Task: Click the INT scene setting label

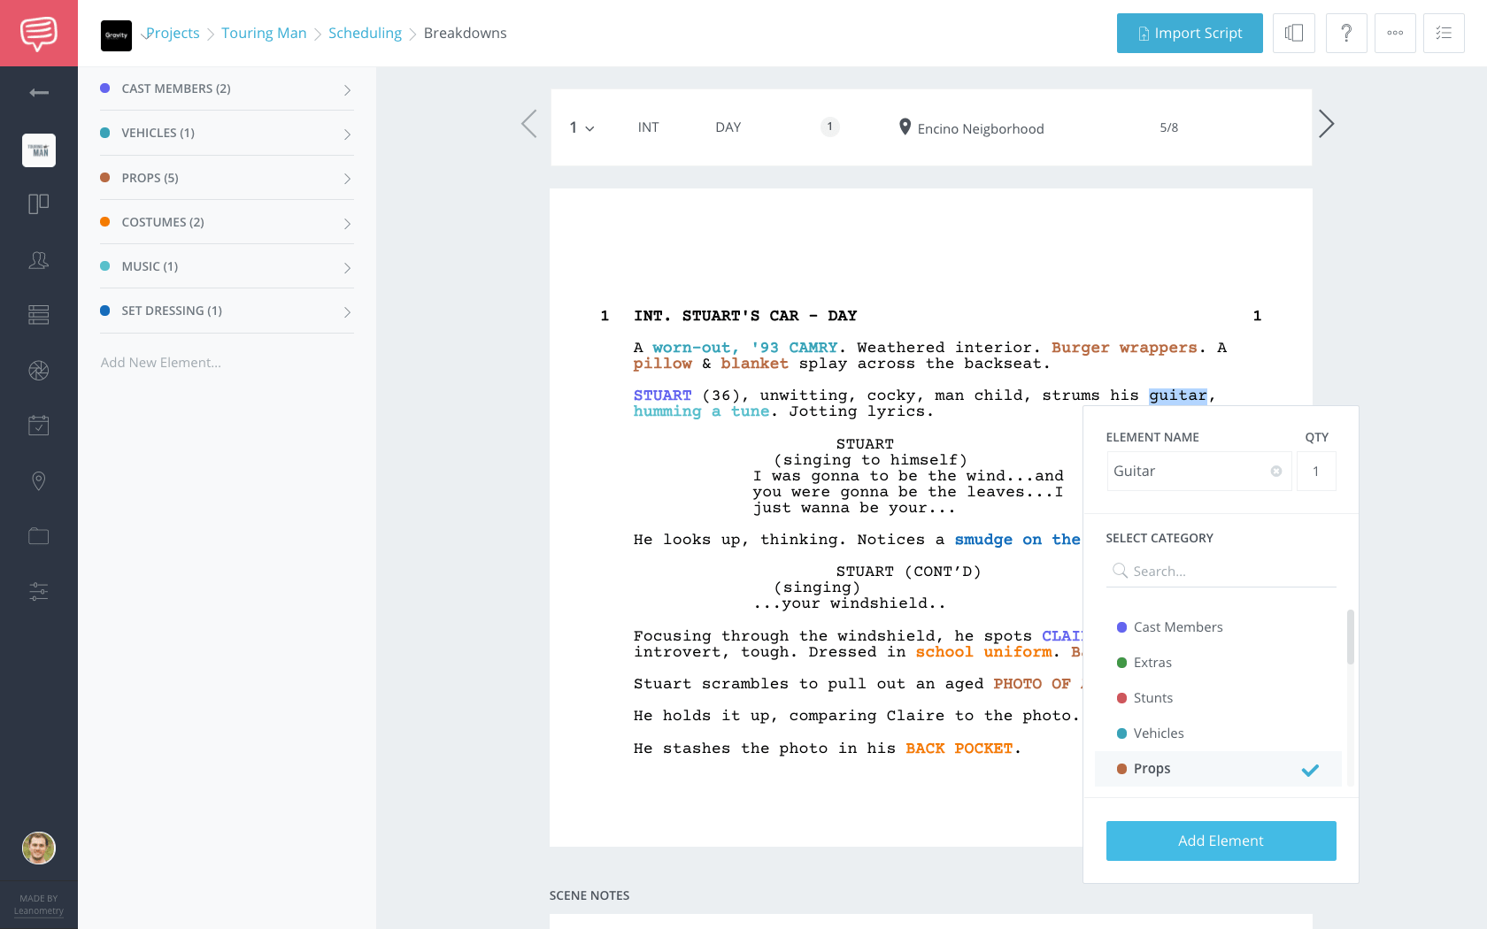Action: (648, 127)
